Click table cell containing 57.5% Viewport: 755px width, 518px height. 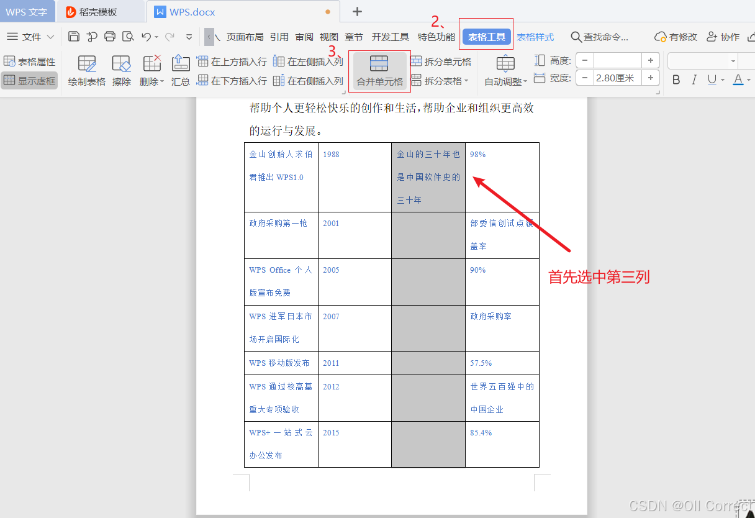point(502,363)
